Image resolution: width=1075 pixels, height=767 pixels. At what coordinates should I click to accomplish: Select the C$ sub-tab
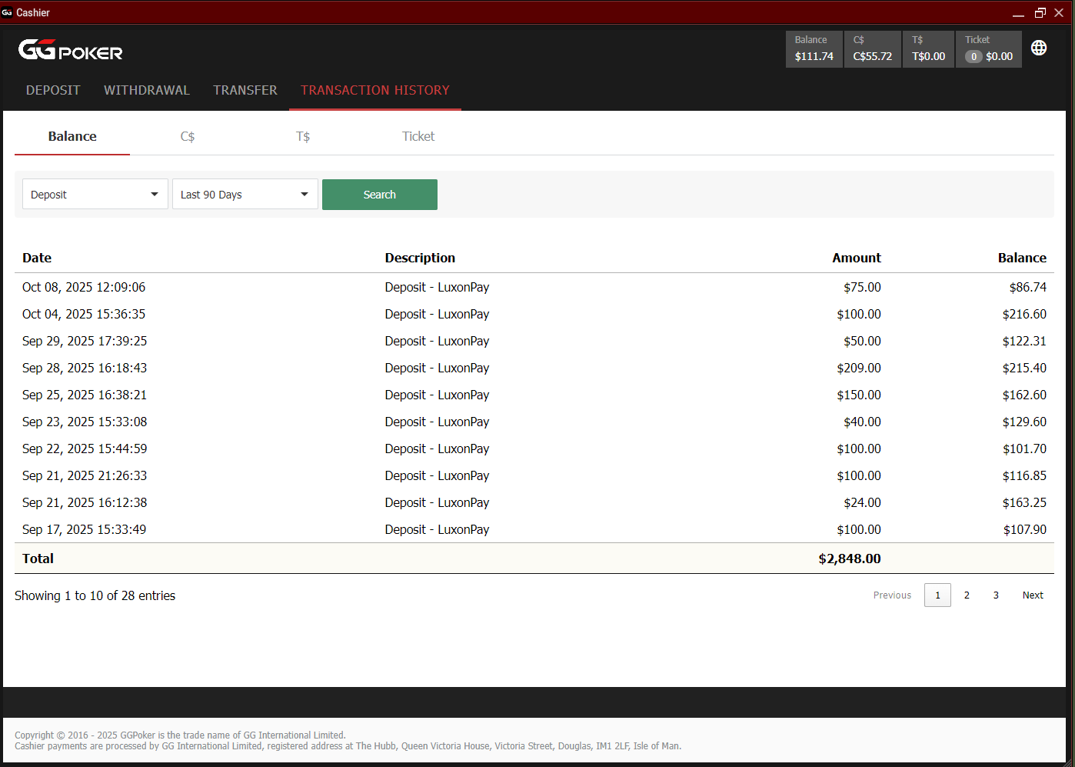(188, 136)
